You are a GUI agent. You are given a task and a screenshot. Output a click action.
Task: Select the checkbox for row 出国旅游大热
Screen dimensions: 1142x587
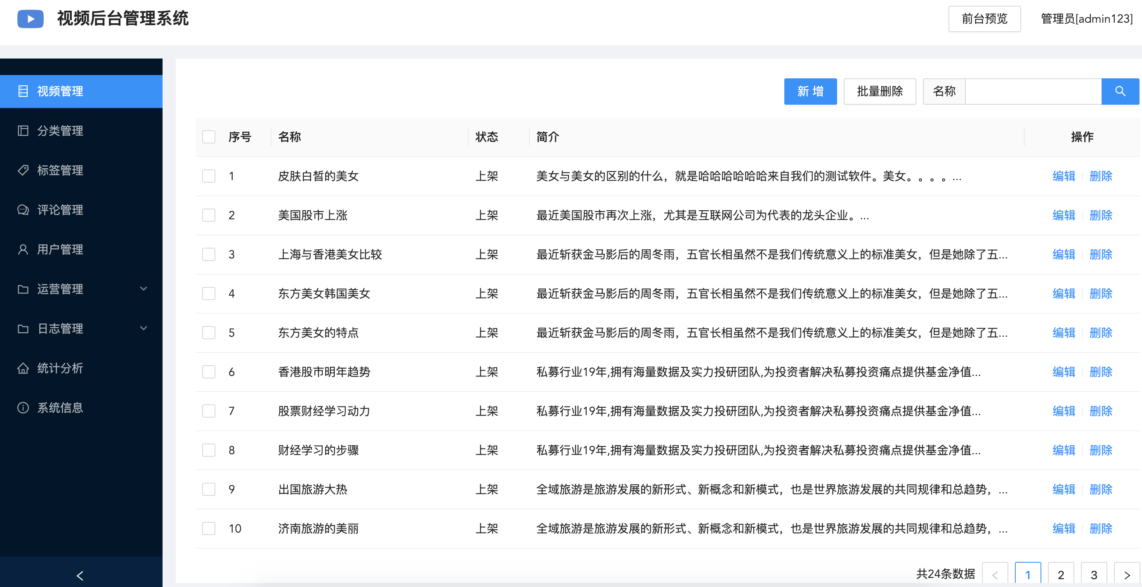209,490
